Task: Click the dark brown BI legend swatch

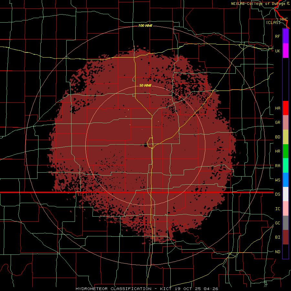Action: [x=286, y=237]
